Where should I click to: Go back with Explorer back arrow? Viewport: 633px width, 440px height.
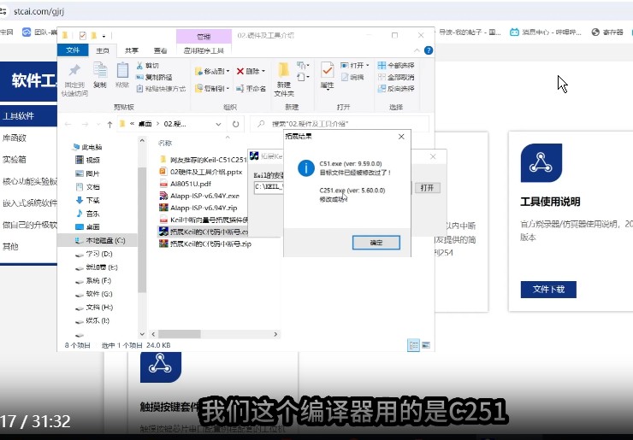68,124
